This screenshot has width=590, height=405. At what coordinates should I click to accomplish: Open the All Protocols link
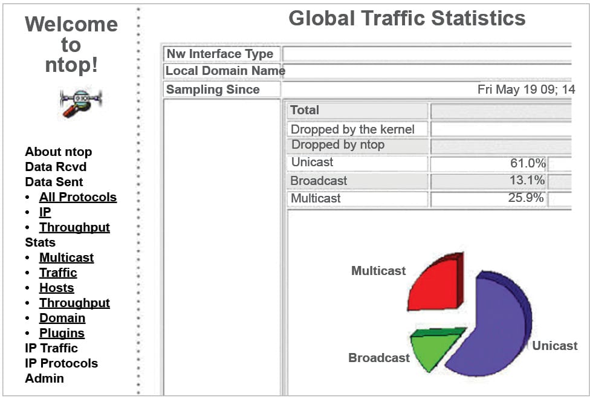(x=78, y=197)
